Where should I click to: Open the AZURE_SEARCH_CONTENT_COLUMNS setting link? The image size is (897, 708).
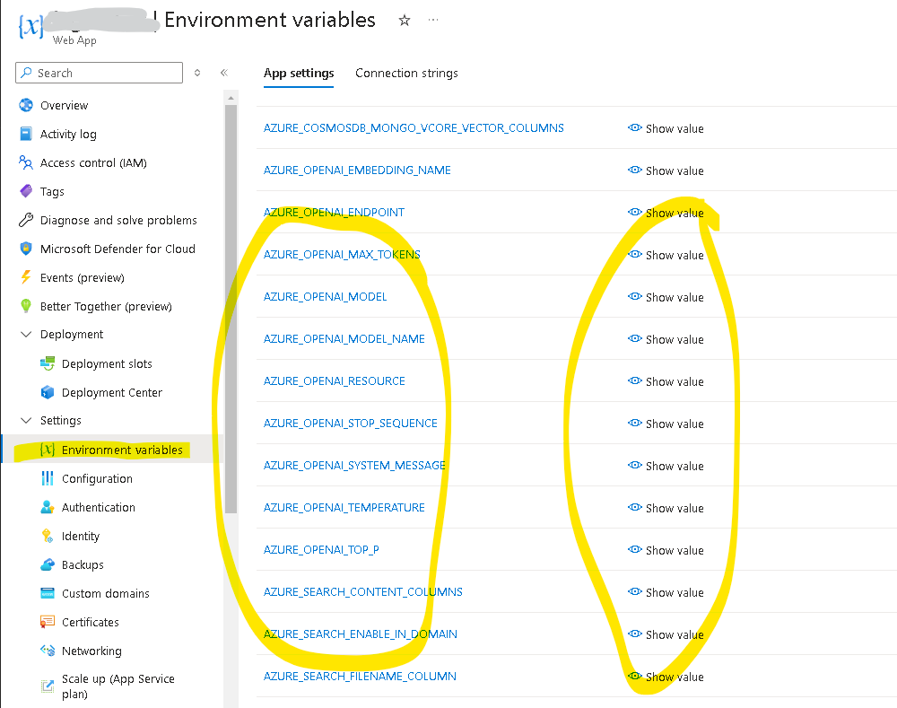pos(363,592)
